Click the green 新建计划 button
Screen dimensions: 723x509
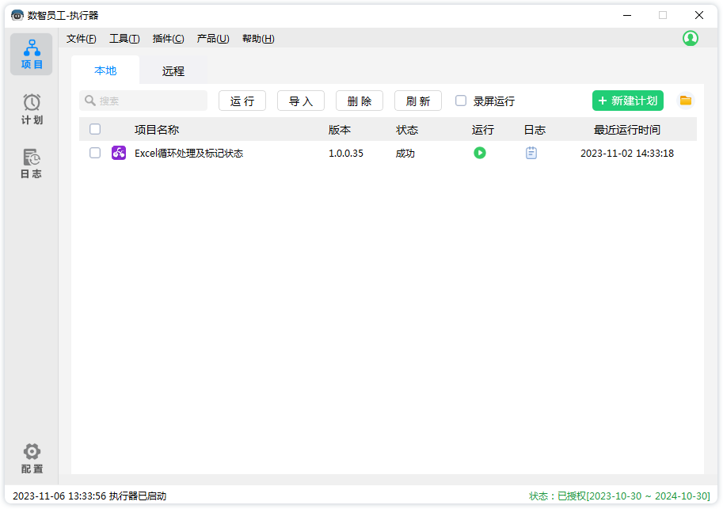(x=627, y=101)
